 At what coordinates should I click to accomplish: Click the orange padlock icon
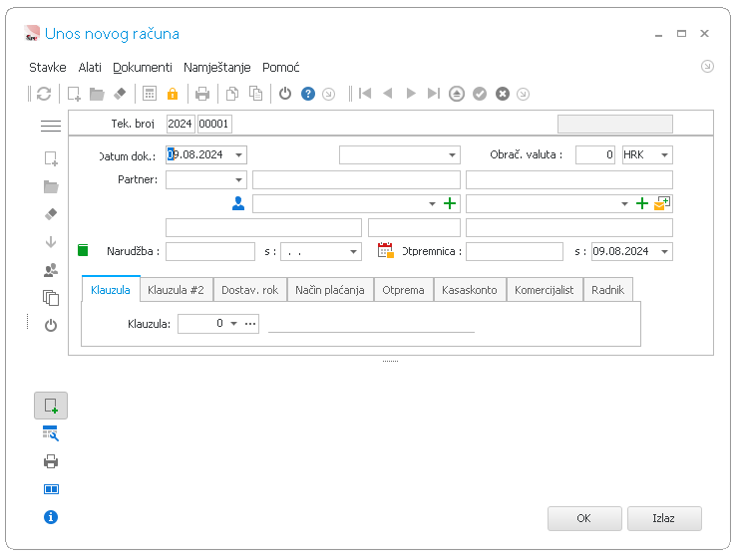[x=173, y=94]
